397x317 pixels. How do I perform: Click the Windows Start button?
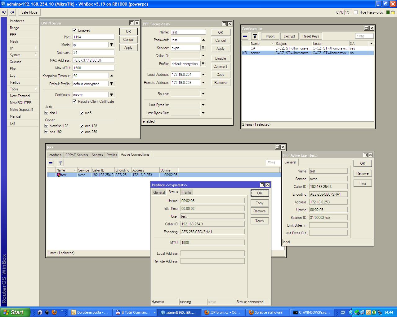click(15, 312)
